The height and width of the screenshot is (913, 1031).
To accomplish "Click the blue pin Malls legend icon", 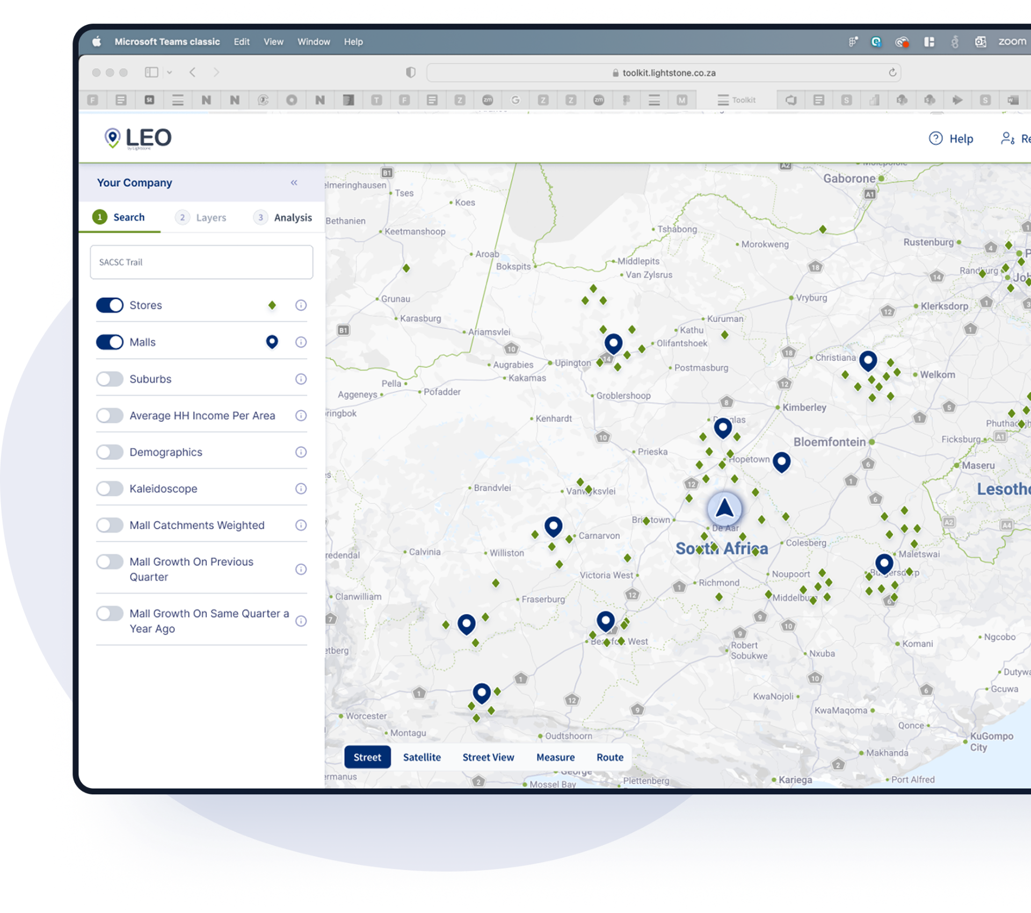I will [272, 342].
